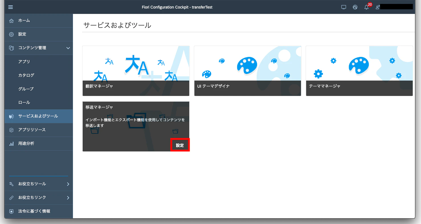Select ロール in the sidebar
Screen dimensions: 421x224
39,102
